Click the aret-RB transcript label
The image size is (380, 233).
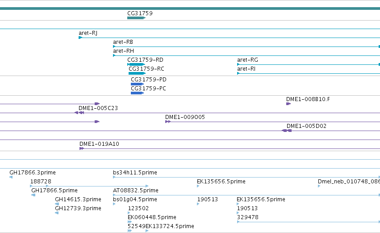tap(123, 42)
